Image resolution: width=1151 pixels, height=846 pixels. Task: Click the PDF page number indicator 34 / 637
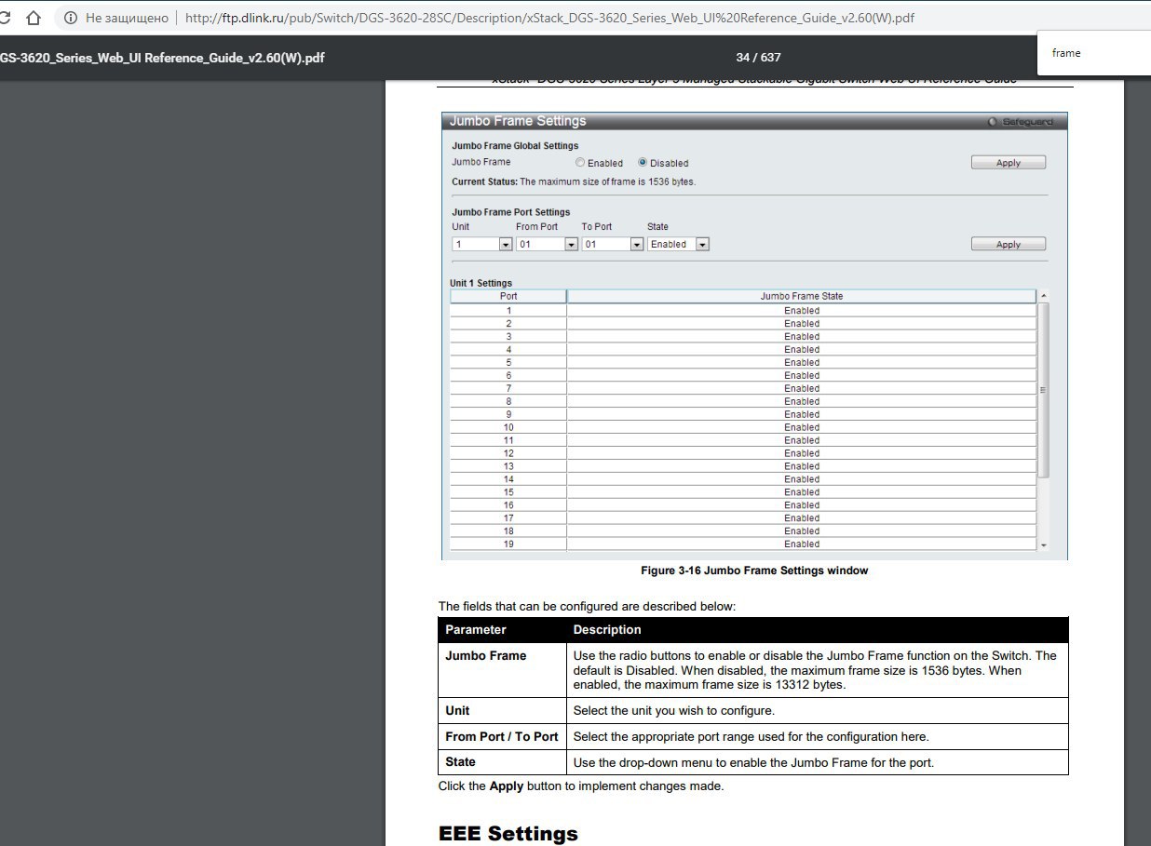[x=758, y=58]
